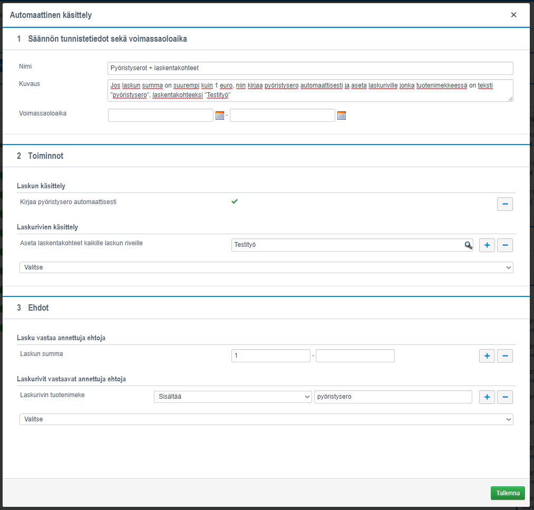The width and height of the screenshot is (534, 510).
Task: Add a row with the laskentakohteet plus button
Action: click(x=487, y=245)
